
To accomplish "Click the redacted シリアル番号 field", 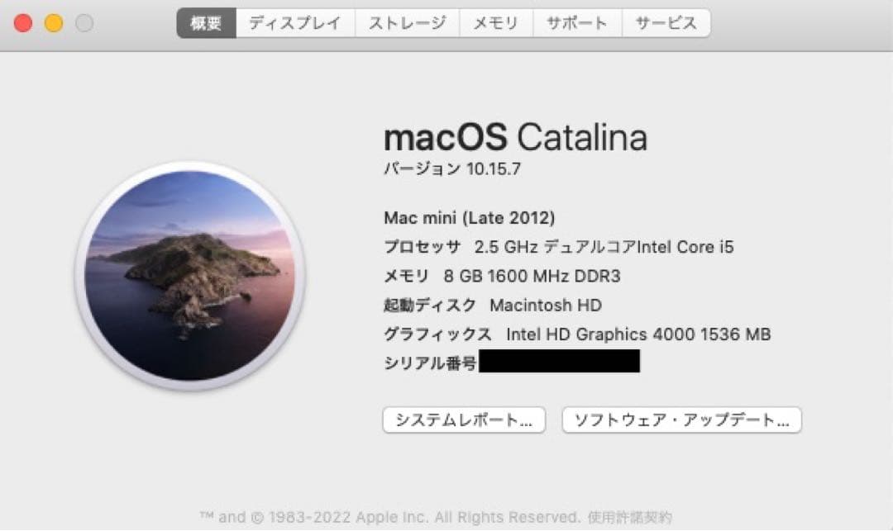I will tap(560, 362).
